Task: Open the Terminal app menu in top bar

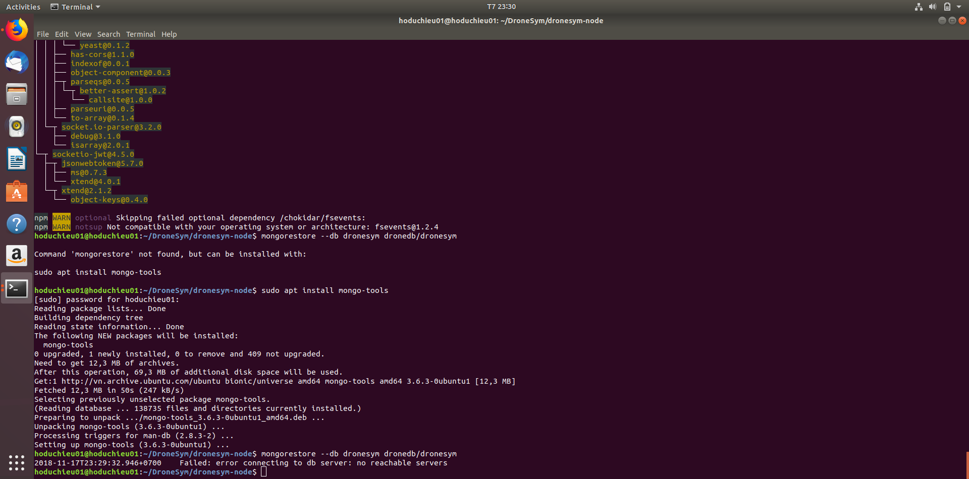Action: point(75,7)
